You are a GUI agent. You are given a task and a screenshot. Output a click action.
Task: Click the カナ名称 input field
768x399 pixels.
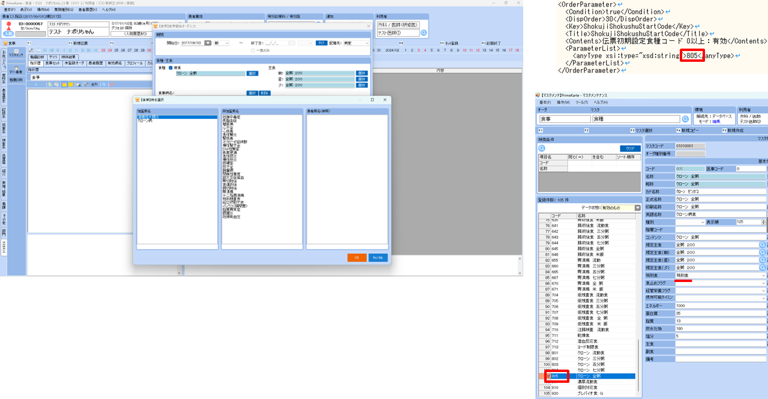point(721,191)
